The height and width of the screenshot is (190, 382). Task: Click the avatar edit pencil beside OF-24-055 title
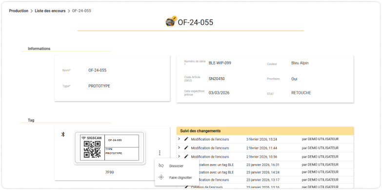point(174,18)
